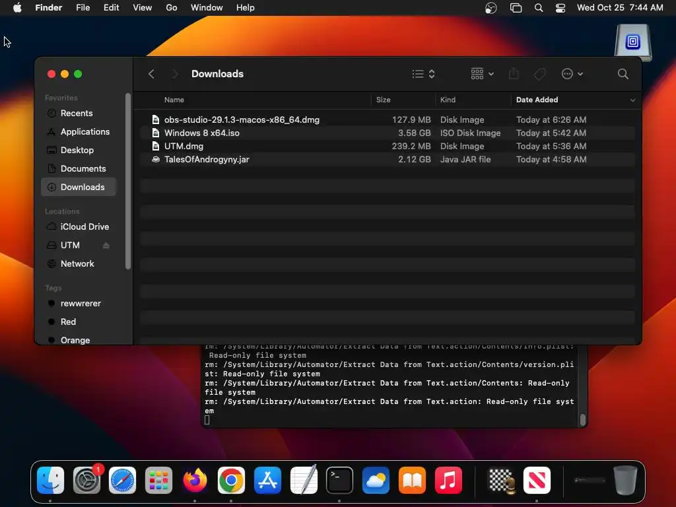Click the steering wheel menu bar status icon
The image size is (676, 507).
pyautogui.click(x=490, y=8)
